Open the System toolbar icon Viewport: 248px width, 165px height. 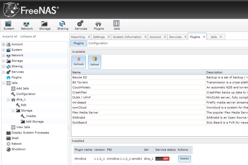(9, 25)
